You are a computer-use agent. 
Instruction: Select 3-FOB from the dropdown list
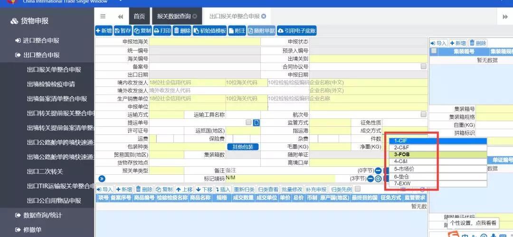pyautogui.click(x=438, y=154)
